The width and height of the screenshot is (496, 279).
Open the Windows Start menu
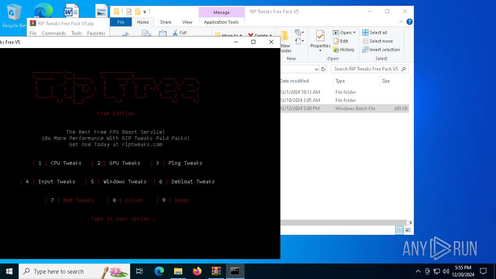9,271
